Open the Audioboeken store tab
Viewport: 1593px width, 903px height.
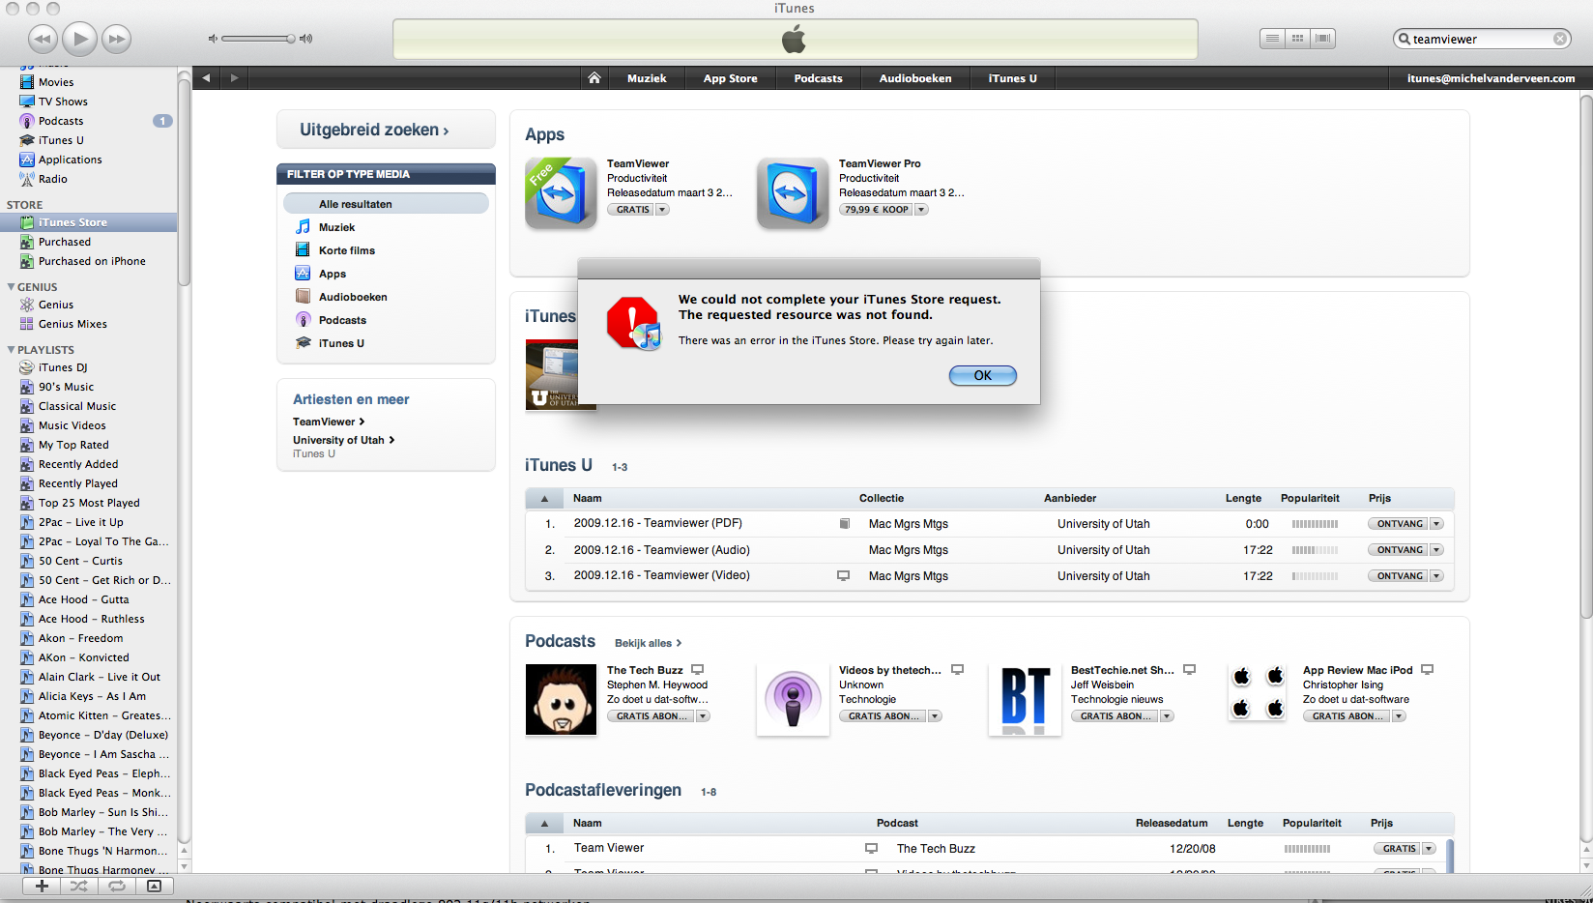915,78
